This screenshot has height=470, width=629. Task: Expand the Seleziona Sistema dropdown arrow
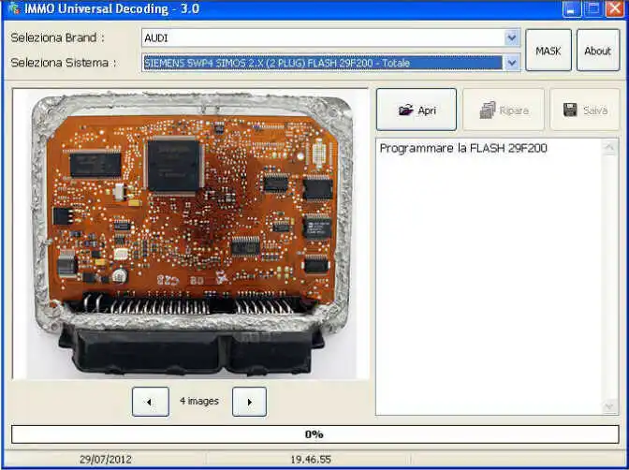511,63
